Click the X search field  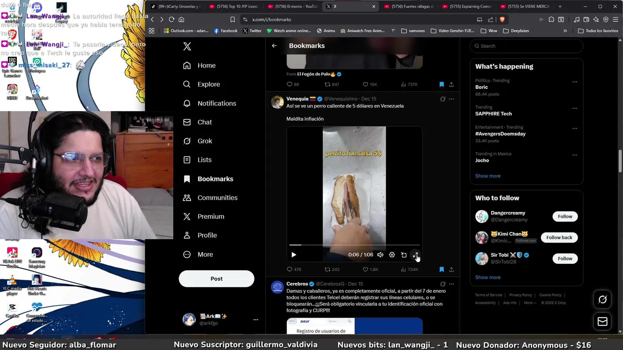click(526, 46)
